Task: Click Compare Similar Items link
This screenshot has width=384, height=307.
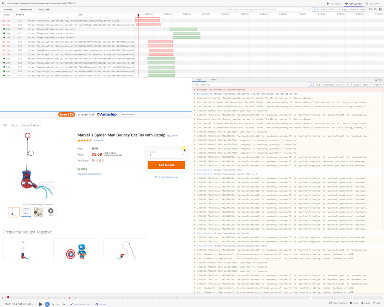Action: click(89, 174)
